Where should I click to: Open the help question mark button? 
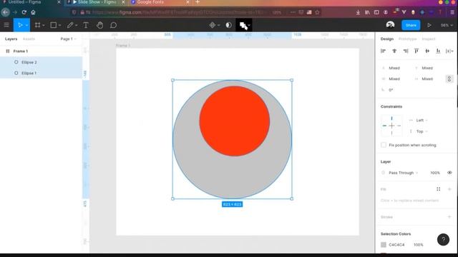coord(443,240)
